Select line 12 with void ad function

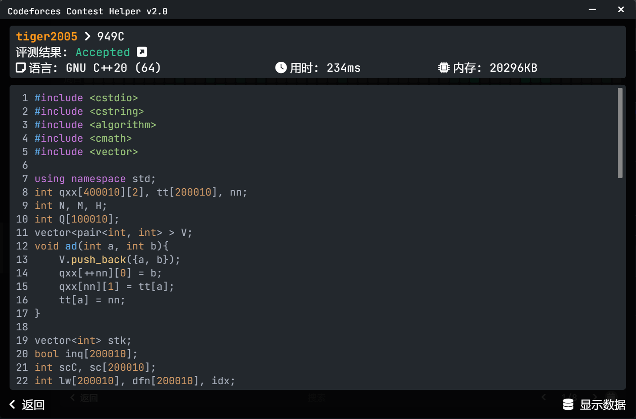[102, 246]
